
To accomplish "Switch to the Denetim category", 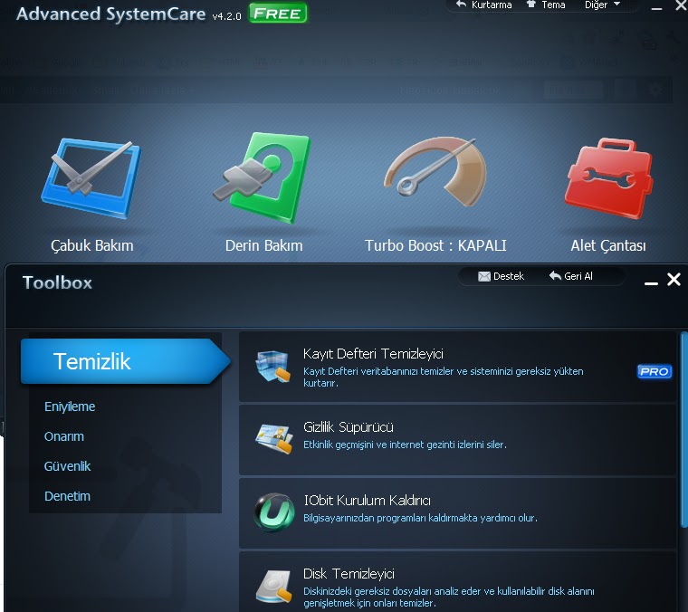I will pyautogui.click(x=67, y=496).
